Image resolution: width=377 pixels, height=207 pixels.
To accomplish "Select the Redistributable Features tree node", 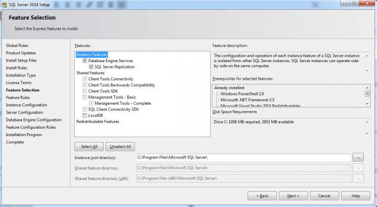I will (98, 121).
